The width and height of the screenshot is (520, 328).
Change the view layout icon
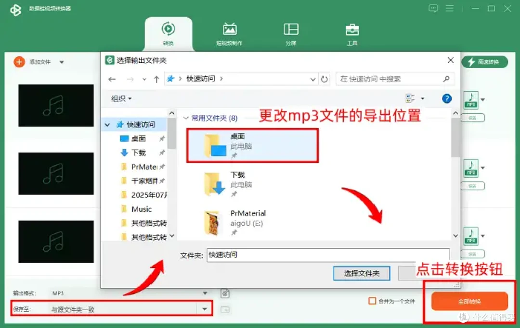point(410,98)
